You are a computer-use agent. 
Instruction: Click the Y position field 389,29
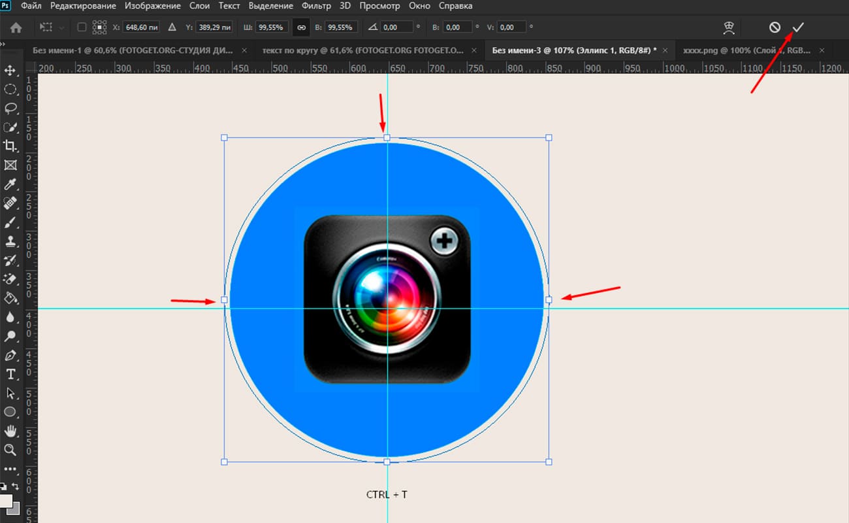[x=215, y=27]
